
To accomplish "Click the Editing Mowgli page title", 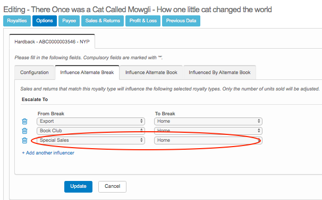I will (x=138, y=10).
